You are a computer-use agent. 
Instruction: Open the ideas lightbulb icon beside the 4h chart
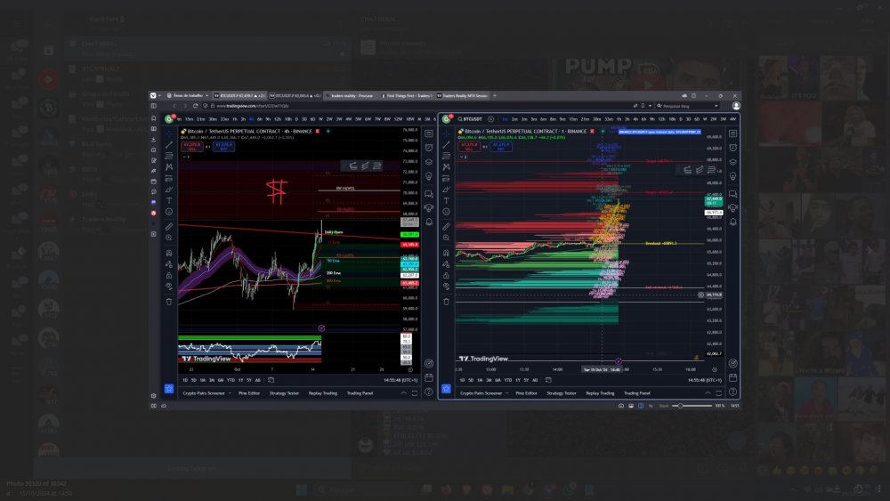coord(429,176)
